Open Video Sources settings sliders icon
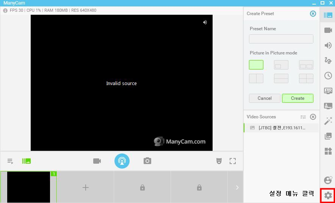The image size is (335, 203). (x=303, y=117)
